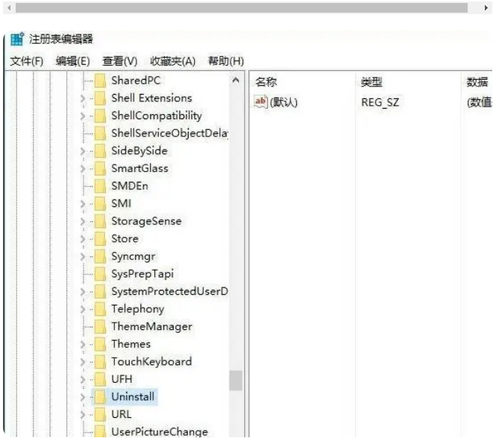Click the Registry Editor app icon
Screen dimensions: 502x441
[x=16, y=39]
